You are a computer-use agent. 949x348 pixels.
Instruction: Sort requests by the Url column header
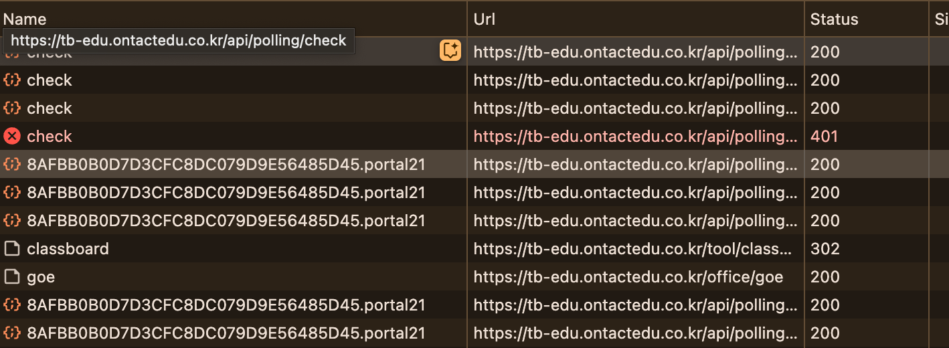[x=484, y=19]
